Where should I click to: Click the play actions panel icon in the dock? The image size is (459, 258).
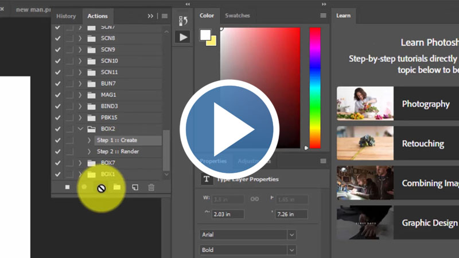pyautogui.click(x=183, y=37)
